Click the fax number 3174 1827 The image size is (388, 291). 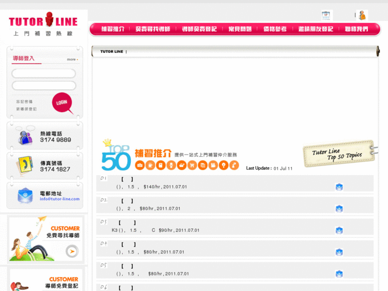[x=55, y=169]
